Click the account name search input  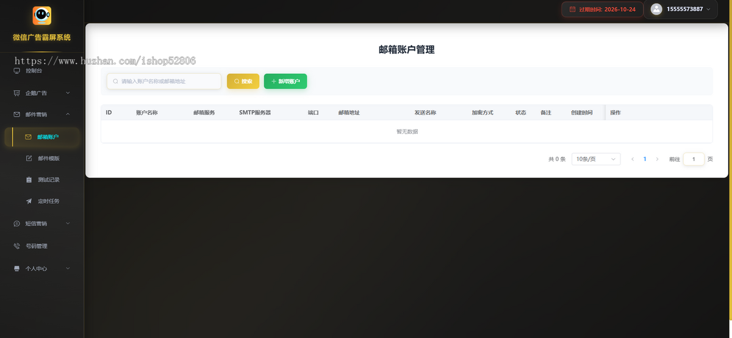coord(164,81)
